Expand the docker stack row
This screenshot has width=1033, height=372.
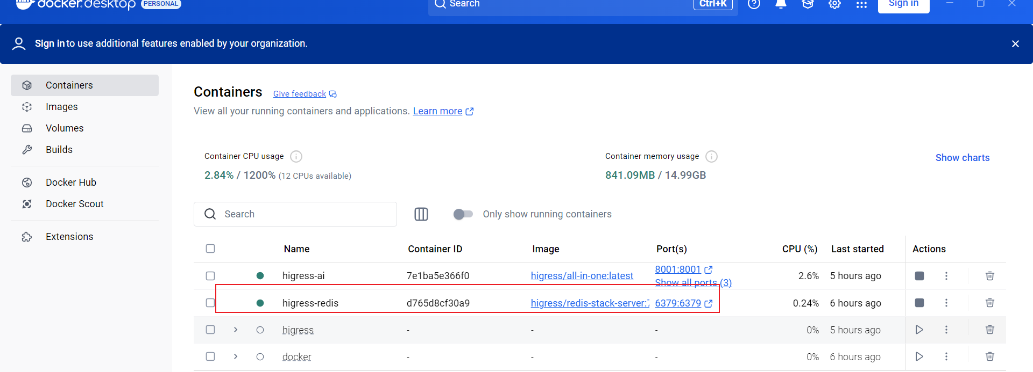coord(236,356)
